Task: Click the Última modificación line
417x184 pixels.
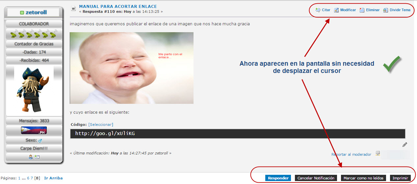Action: (x=120, y=153)
